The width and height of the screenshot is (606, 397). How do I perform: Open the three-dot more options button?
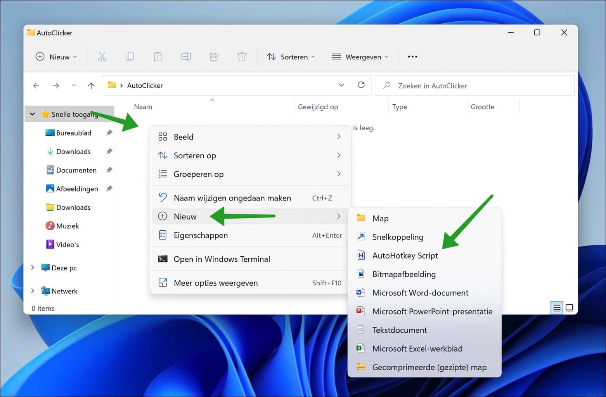[x=412, y=57]
